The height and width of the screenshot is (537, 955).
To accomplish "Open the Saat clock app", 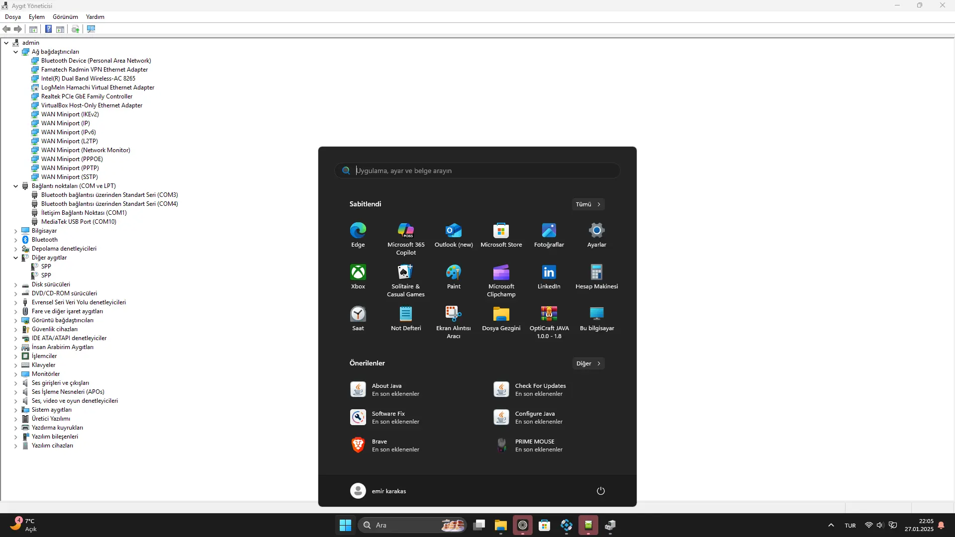I will 358,319.
